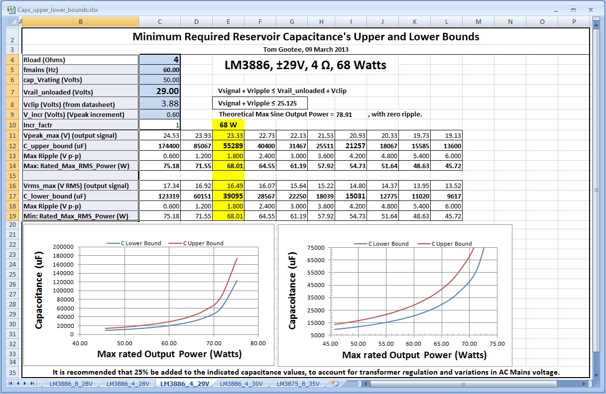This screenshot has width=606, height=394.
Task: Select the LM3886_4_29V sheet tab
Action: [x=184, y=384]
